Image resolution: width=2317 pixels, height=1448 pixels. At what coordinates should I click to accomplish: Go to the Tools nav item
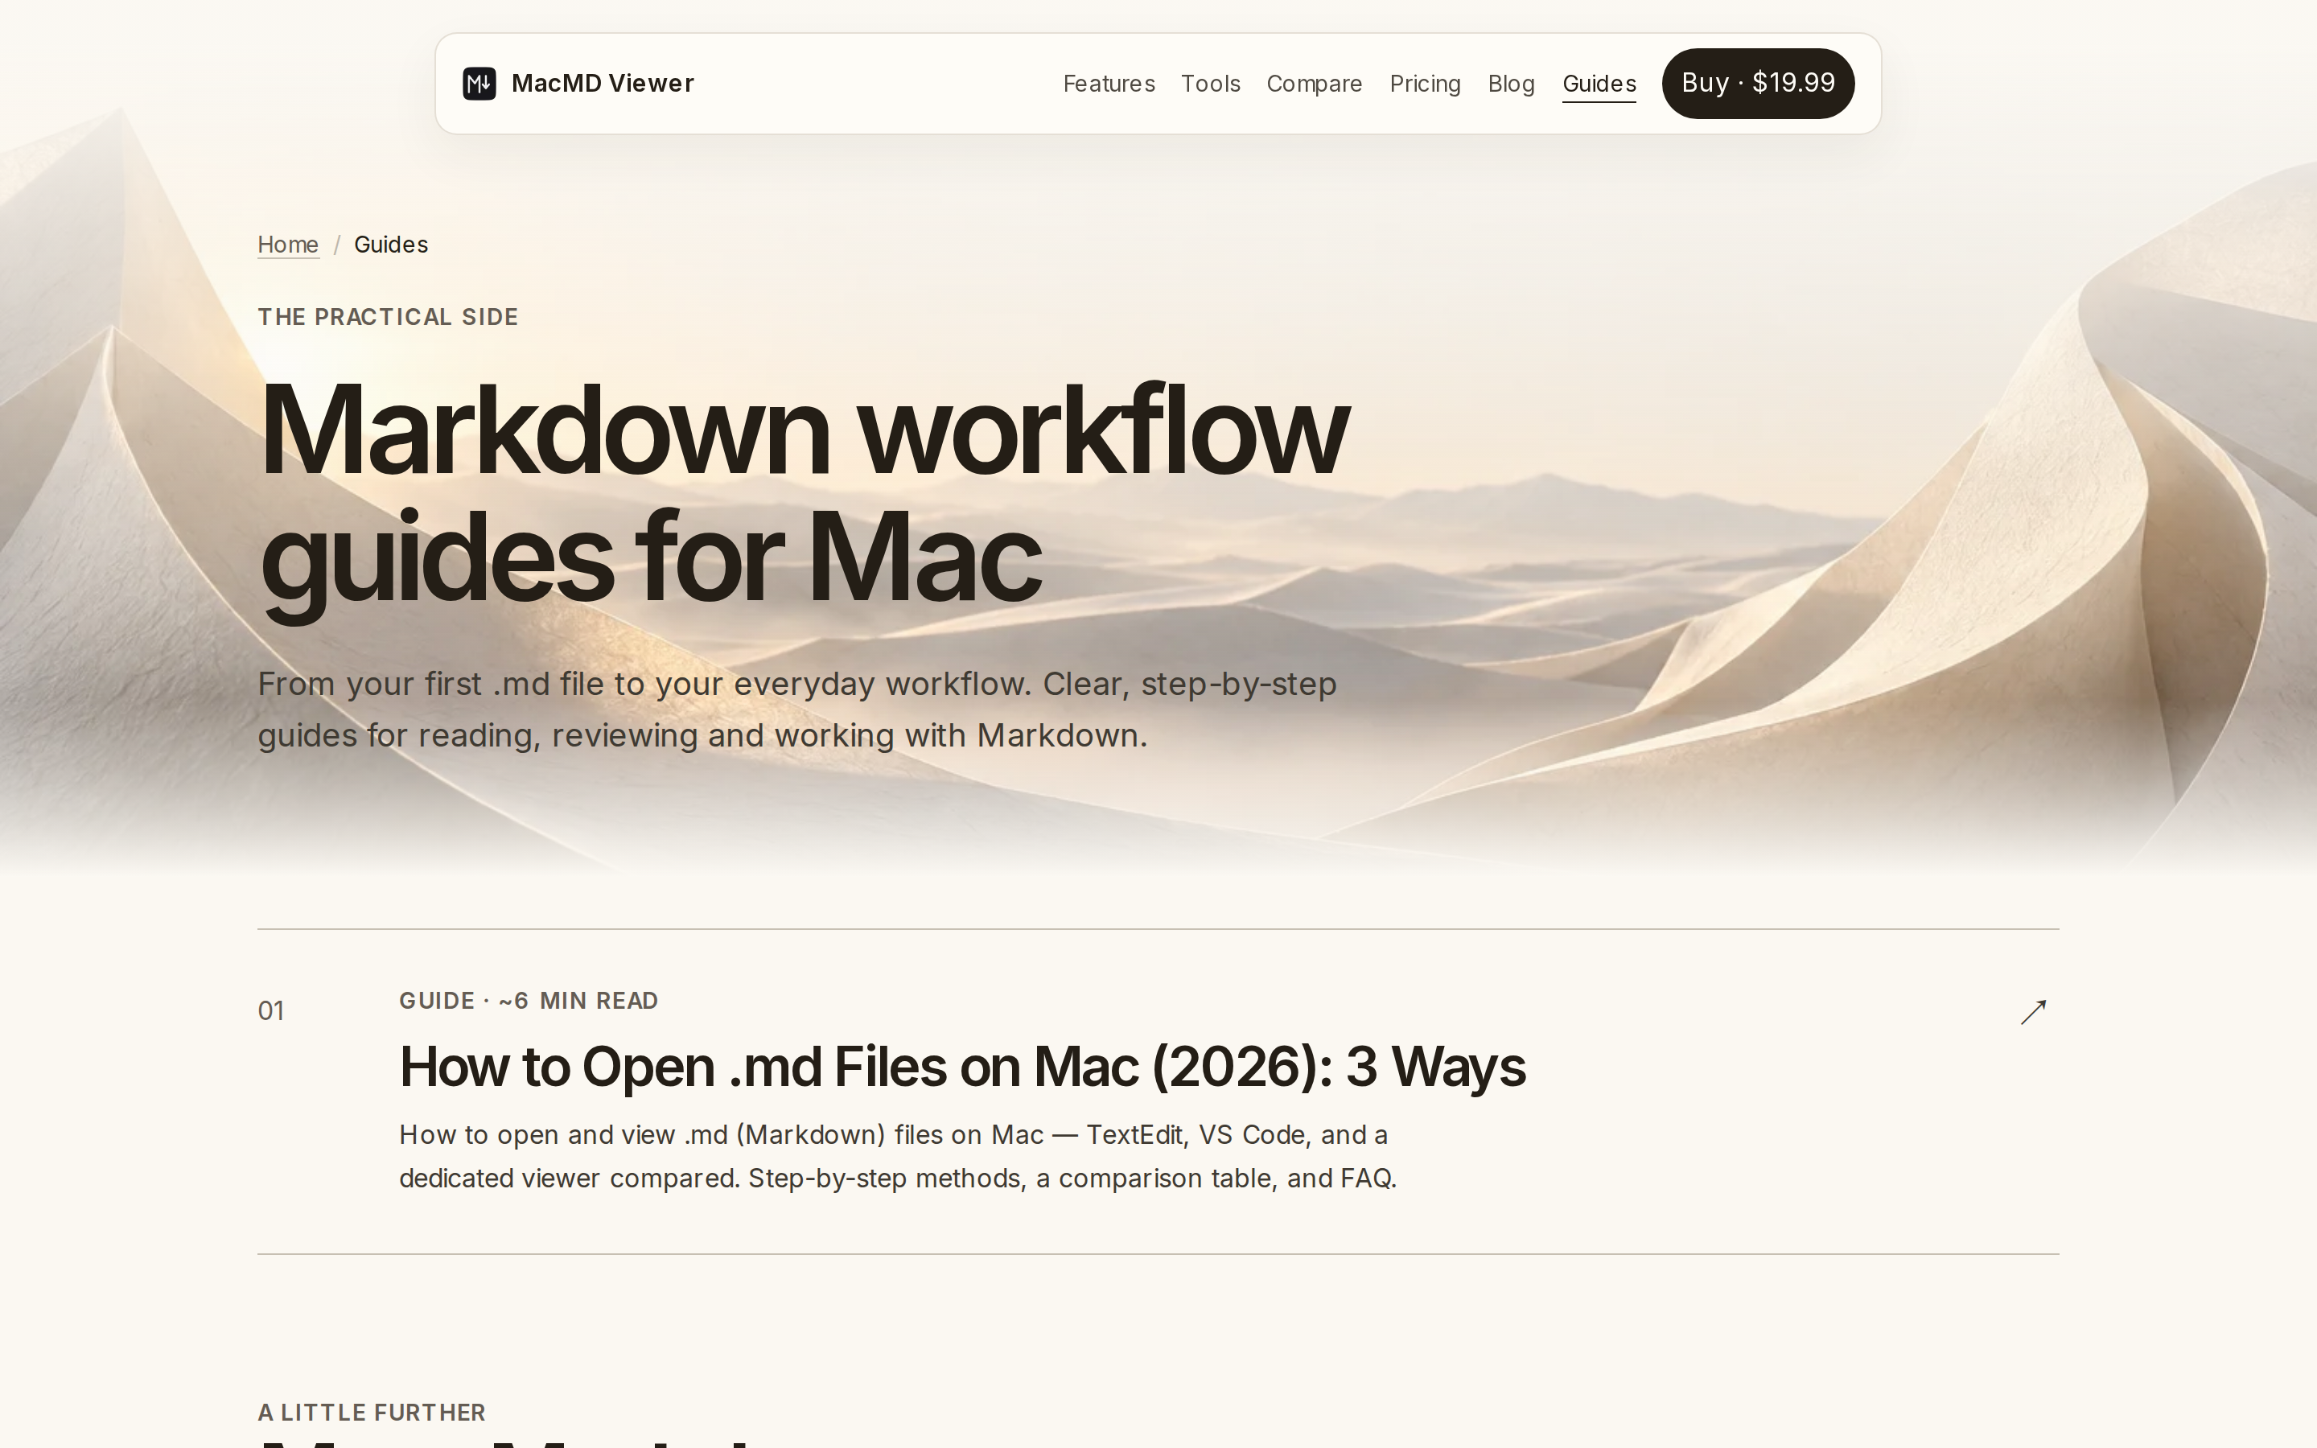click(1210, 84)
